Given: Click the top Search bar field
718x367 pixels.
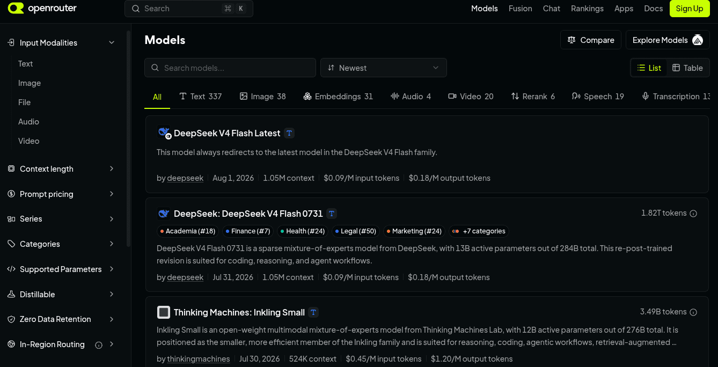Looking at the screenshot, I should point(189,9).
